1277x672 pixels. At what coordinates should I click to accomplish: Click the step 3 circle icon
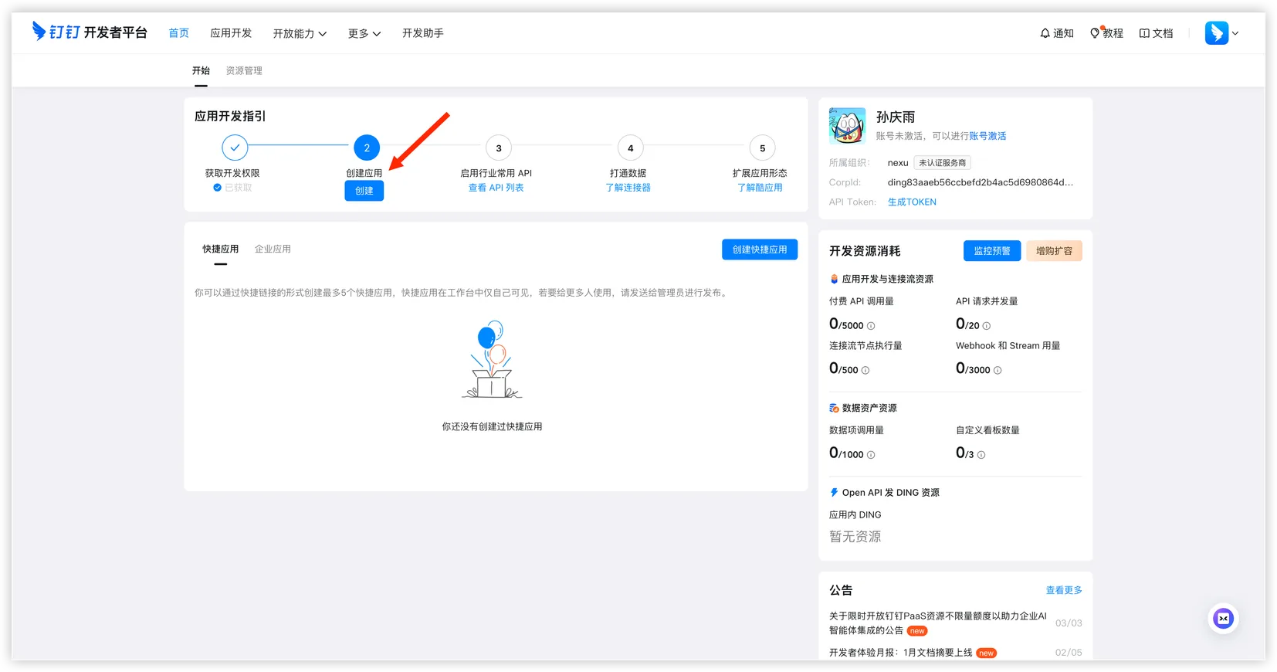pos(499,148)
